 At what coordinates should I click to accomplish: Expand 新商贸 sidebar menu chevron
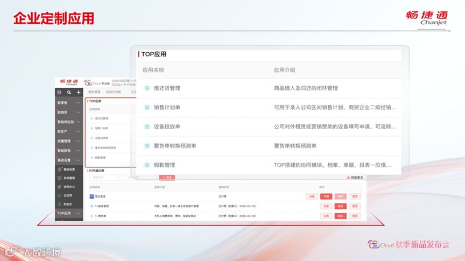coord(79,112)
